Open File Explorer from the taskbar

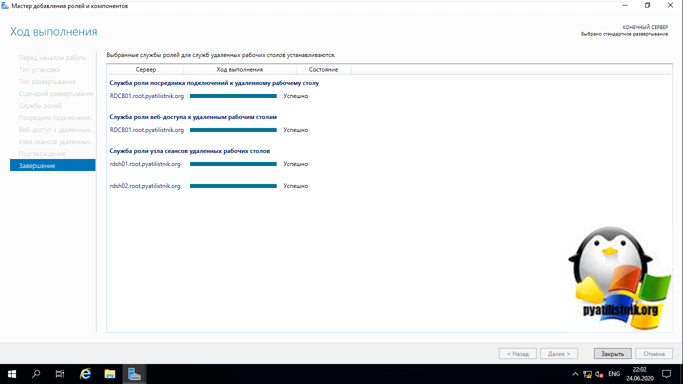[x=110, y=373]
